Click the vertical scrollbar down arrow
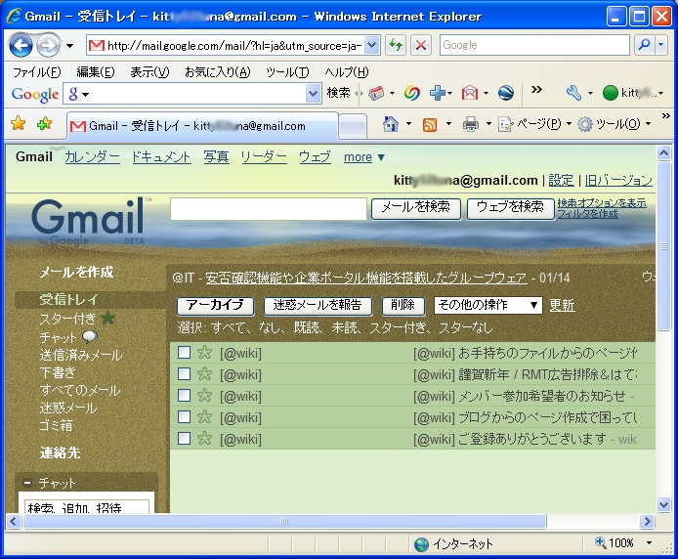678x559 pixels. tap(663, 504)
